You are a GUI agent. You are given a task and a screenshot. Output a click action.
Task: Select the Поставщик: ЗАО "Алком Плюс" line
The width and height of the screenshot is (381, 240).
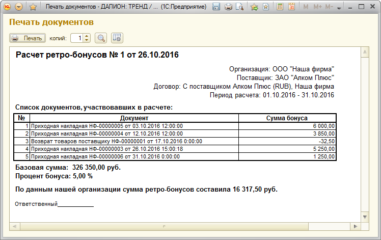click(x=286, y=78)
